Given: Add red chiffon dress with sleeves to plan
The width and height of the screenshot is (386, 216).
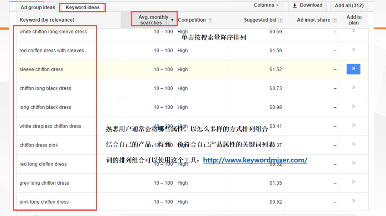Looking at the screenshot, I should 353,50.
